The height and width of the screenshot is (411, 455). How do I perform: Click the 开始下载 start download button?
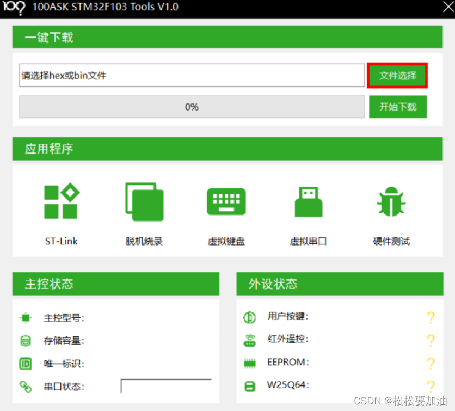tap(398, 107)
